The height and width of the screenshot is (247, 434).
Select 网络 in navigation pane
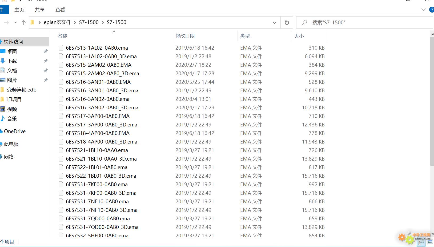click(9, 157)
